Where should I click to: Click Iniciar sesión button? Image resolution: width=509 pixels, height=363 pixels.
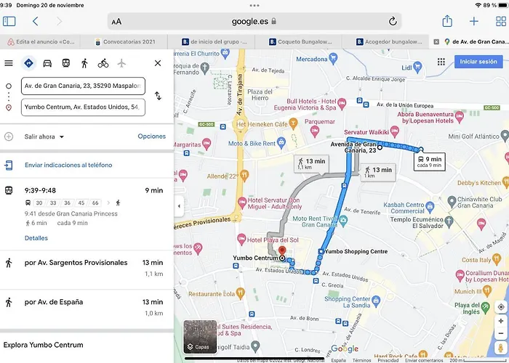point(478,62)
